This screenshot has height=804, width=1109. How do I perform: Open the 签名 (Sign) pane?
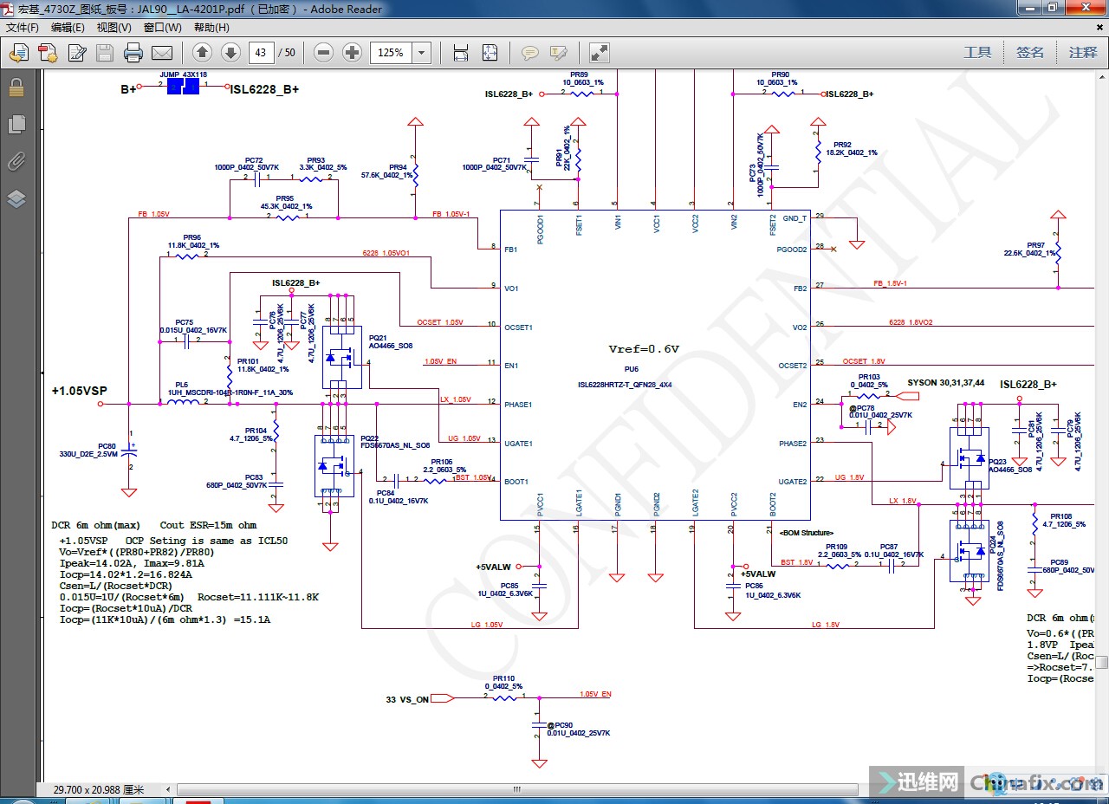[1030, 53]
